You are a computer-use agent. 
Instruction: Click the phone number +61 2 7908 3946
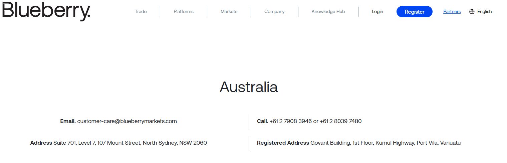pos(291,121)
